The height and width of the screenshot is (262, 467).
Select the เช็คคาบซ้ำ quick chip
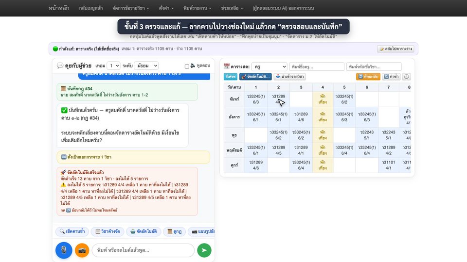pos(72,231)
